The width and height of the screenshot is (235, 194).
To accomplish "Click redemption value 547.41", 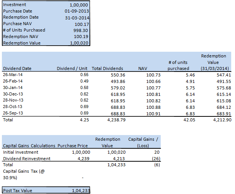I will coord(224,75).
